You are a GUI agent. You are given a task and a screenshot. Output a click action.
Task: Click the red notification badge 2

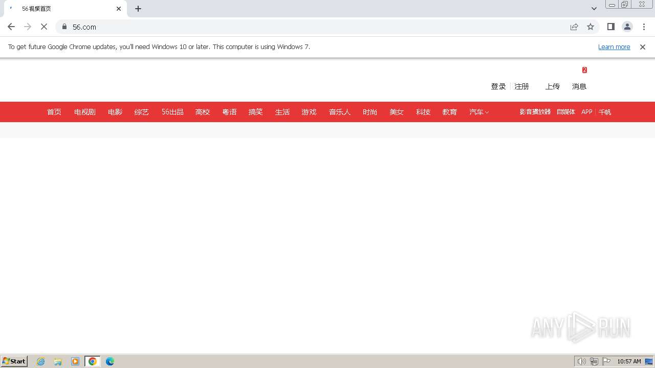(x=584, y=70)
